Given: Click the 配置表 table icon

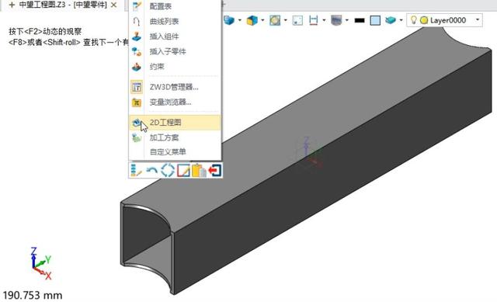Looking at the screenshot, I should (x=137, y=6).
